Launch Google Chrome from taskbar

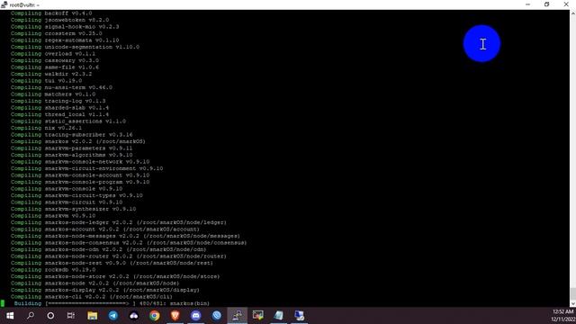tap(154, 316)
